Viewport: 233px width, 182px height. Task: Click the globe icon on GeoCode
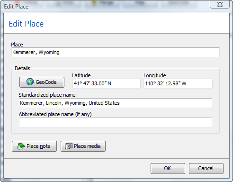[x=30, y=82]
